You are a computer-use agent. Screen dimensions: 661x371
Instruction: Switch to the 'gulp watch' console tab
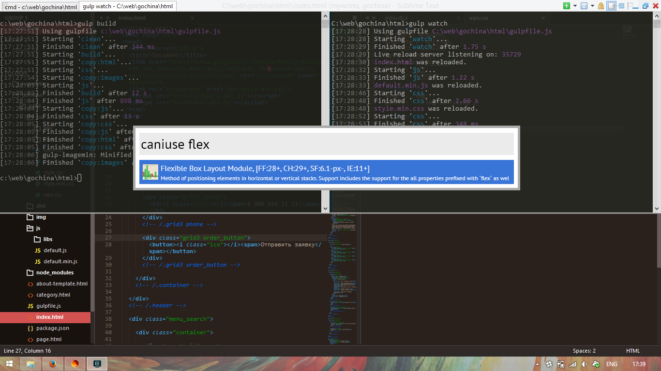pos(128,6)
